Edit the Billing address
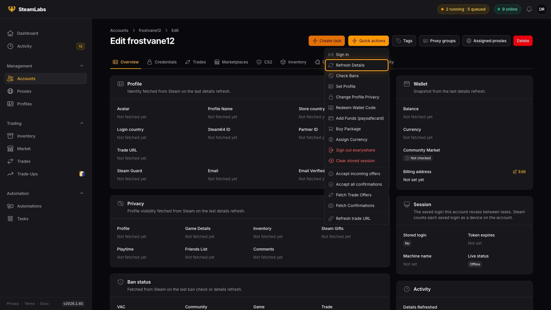Screen dimensions: 551x310 [x=519, y=172]
